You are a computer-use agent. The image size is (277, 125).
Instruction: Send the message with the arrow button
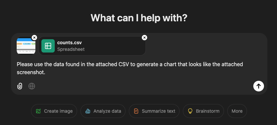click(x=258, y=86)
